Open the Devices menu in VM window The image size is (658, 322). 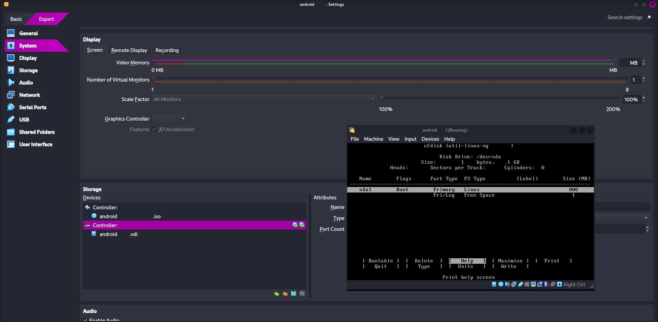(430, 139)
